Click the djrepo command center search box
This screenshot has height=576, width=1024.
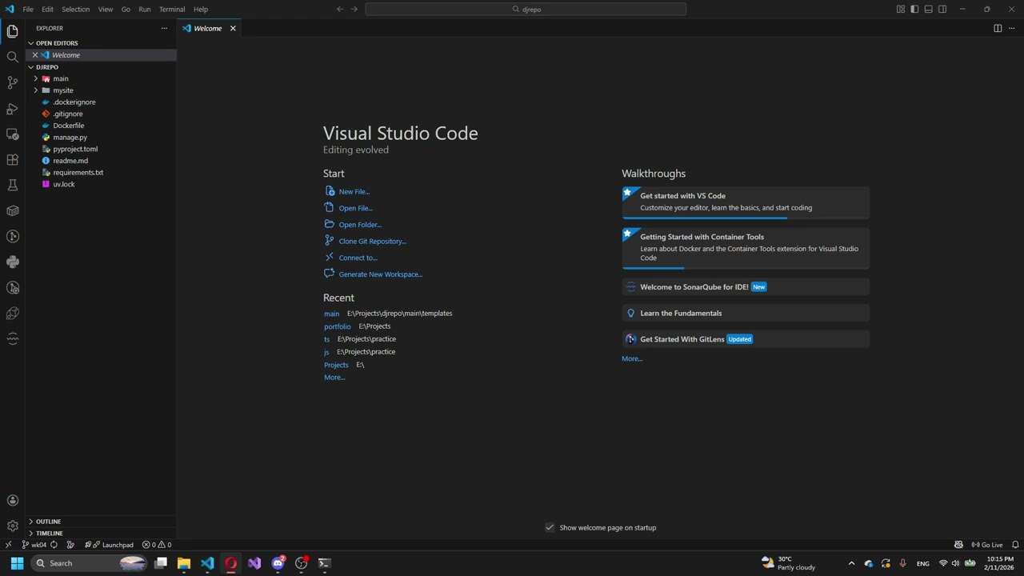(x=526, y=9)
